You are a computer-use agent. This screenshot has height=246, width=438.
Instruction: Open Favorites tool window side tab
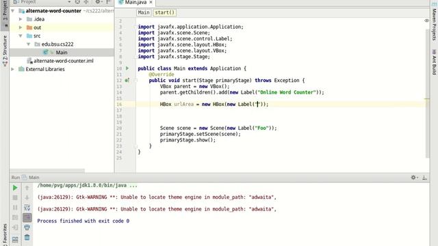click(5, 234)
